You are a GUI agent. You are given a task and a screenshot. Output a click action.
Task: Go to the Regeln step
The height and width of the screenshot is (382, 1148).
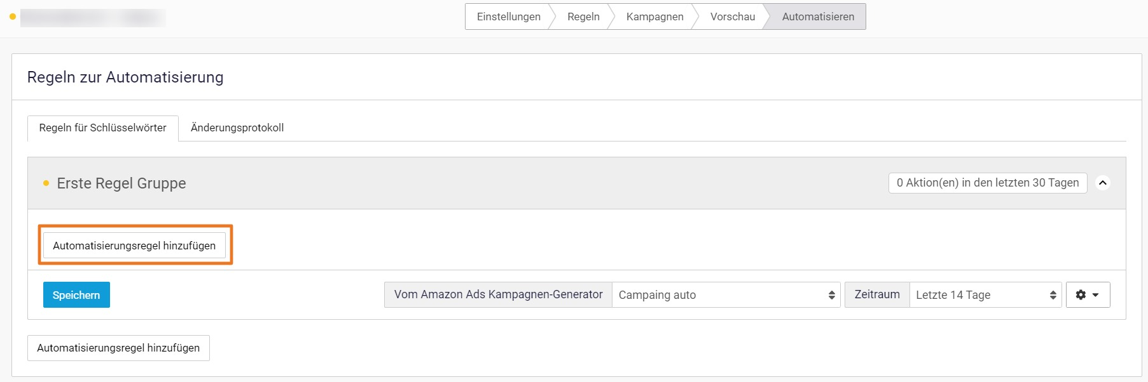(583, 16)
